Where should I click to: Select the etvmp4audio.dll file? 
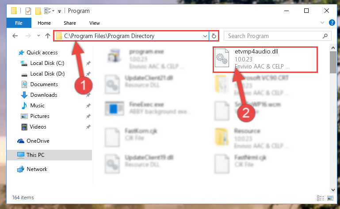tap(265, 59)
